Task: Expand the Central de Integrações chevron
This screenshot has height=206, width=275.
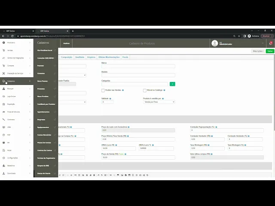Action: (30, 58)
